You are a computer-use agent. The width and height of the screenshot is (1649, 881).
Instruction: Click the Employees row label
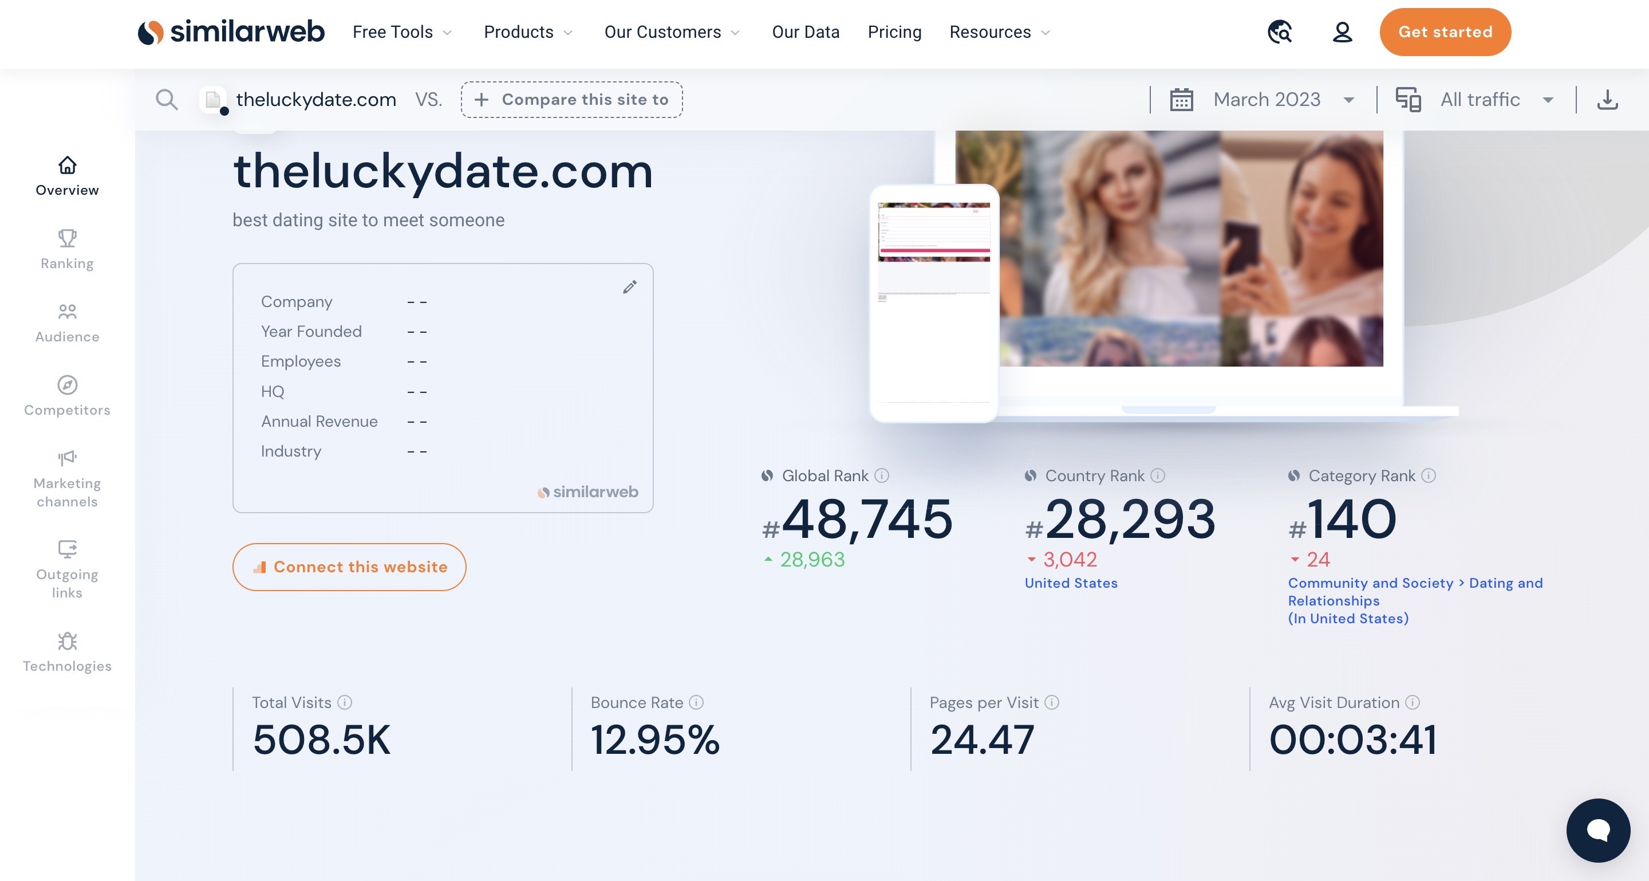[x=300, y=361]
